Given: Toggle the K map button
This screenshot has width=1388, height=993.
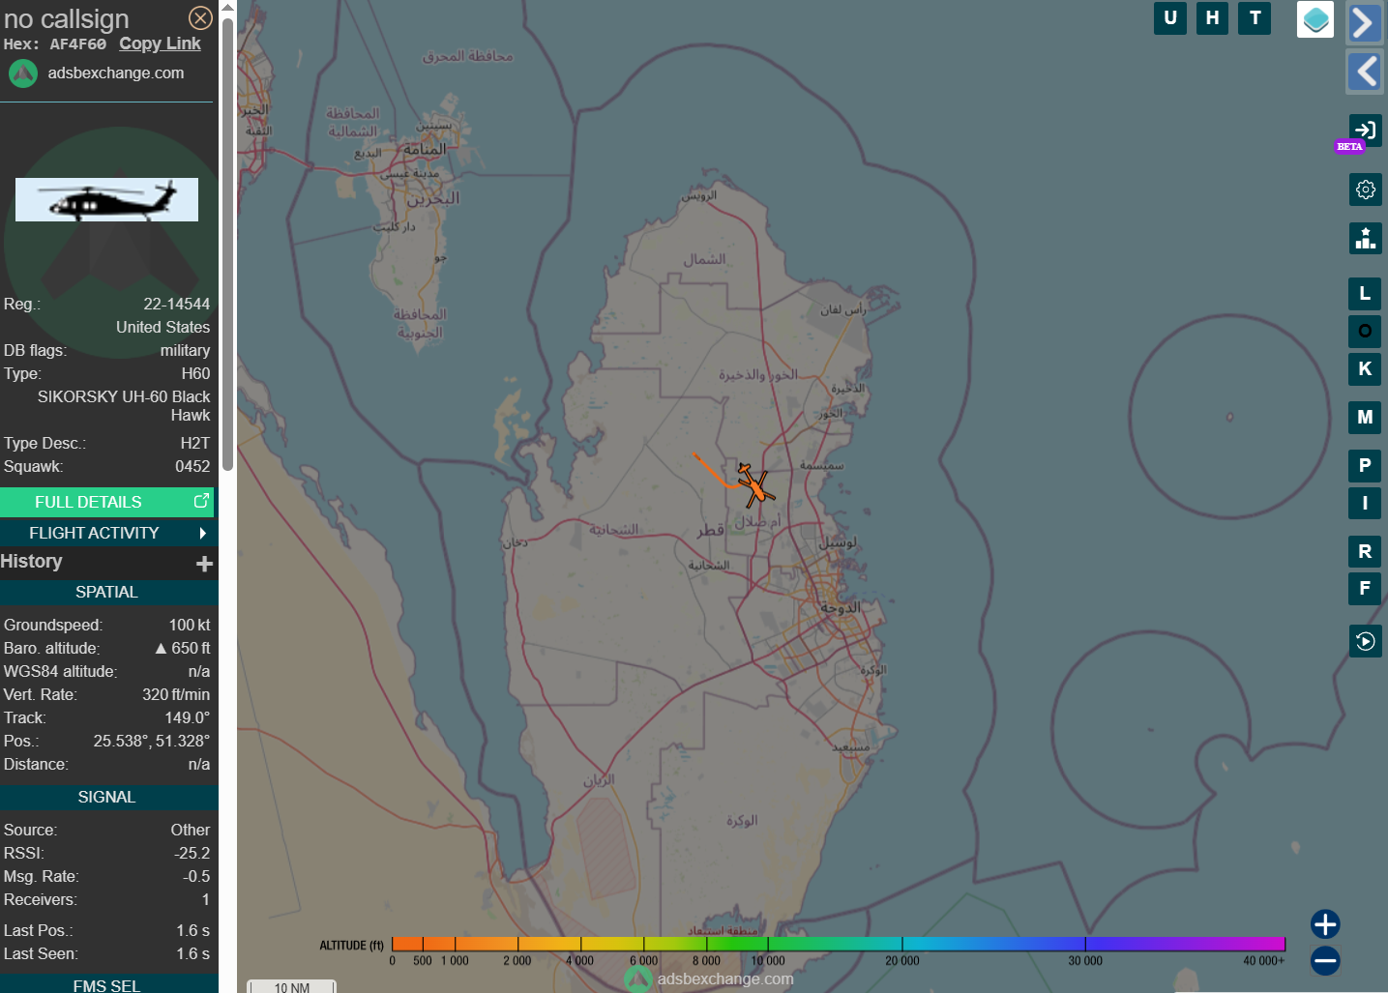Looking at the screenshot, I should (x=1365, y=368).
